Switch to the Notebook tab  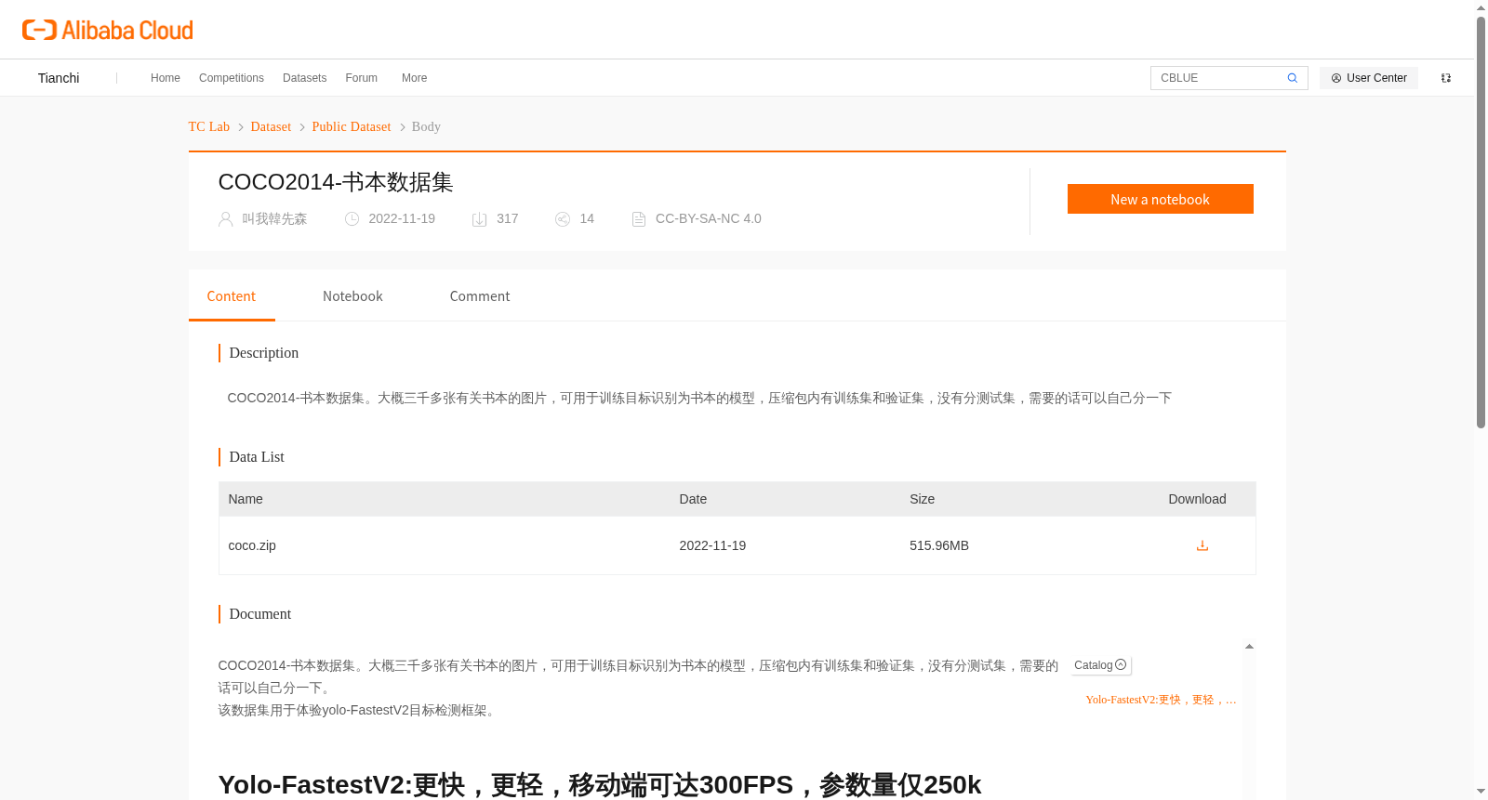352,296
